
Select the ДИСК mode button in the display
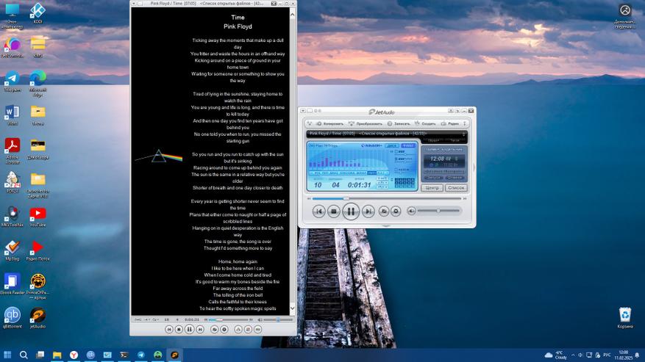coord(391,145)
